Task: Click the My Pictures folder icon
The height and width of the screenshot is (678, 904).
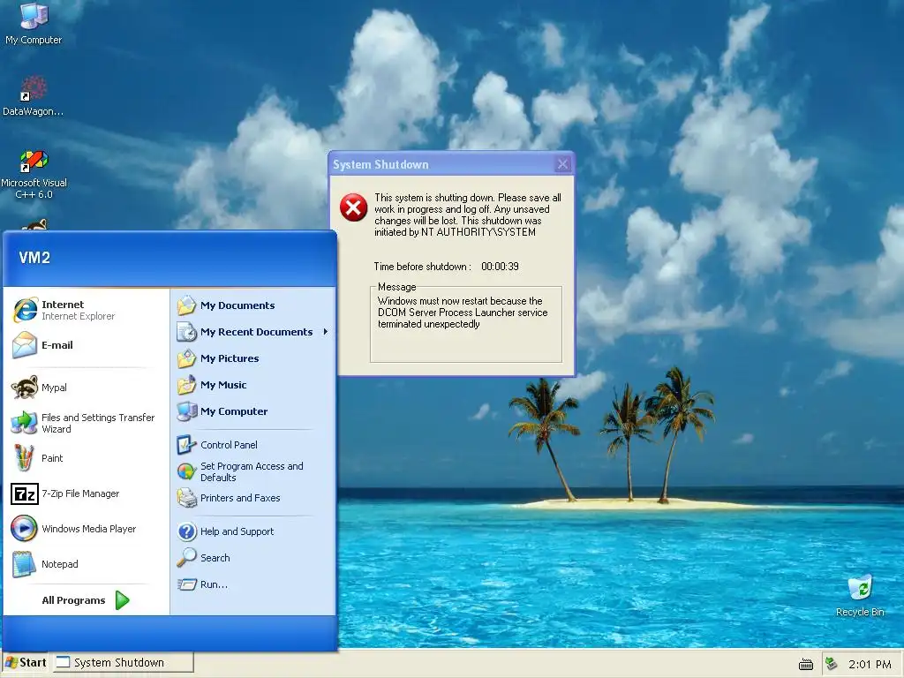Action: 187,358
